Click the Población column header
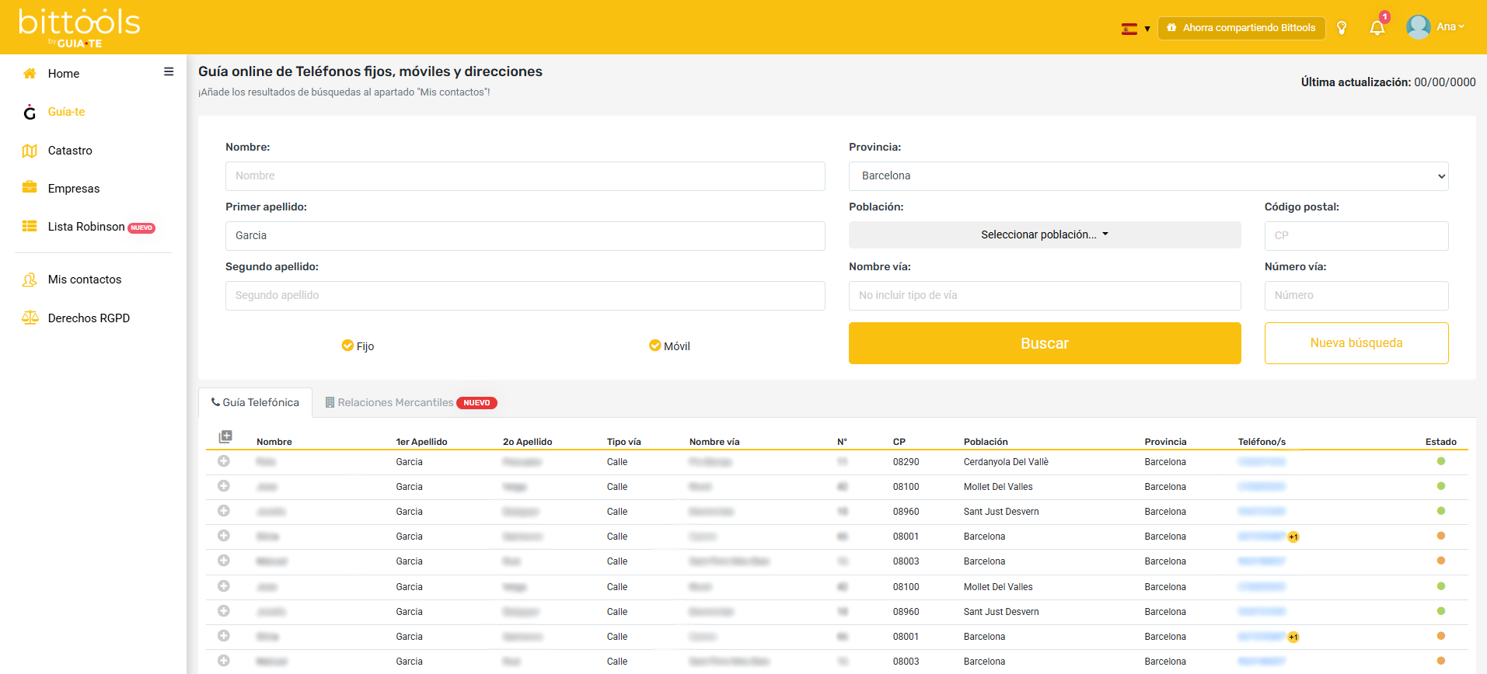 click(986, 442)
